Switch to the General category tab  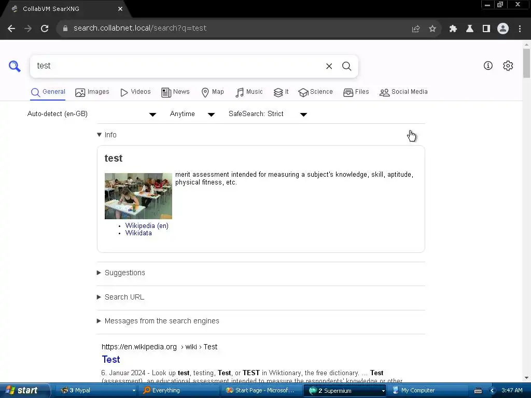pyautogui.click(x=48, y=92)
